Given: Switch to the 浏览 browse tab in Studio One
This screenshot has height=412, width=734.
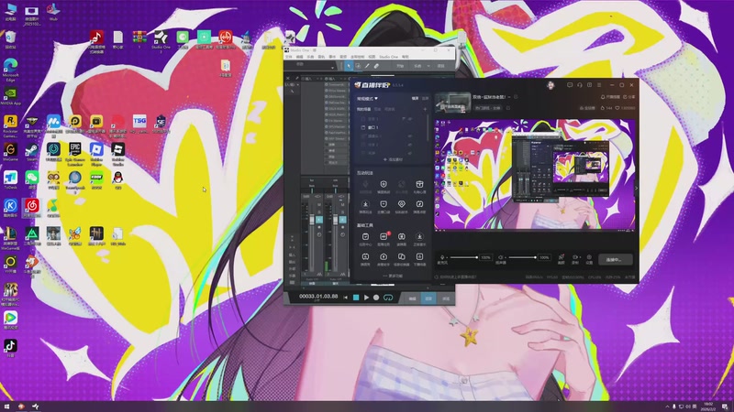Looking at the screenshot, I should 446,298.
